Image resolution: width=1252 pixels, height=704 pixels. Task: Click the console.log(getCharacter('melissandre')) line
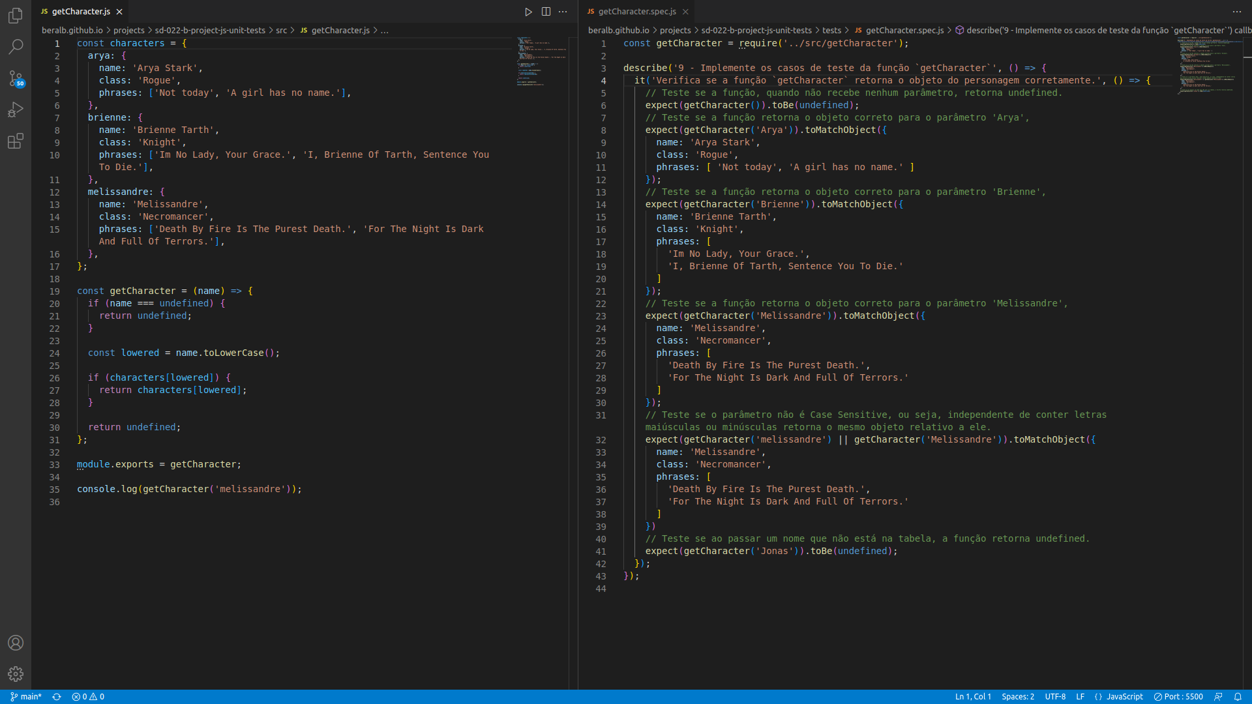pyautogui.click(x=189, y=490)
